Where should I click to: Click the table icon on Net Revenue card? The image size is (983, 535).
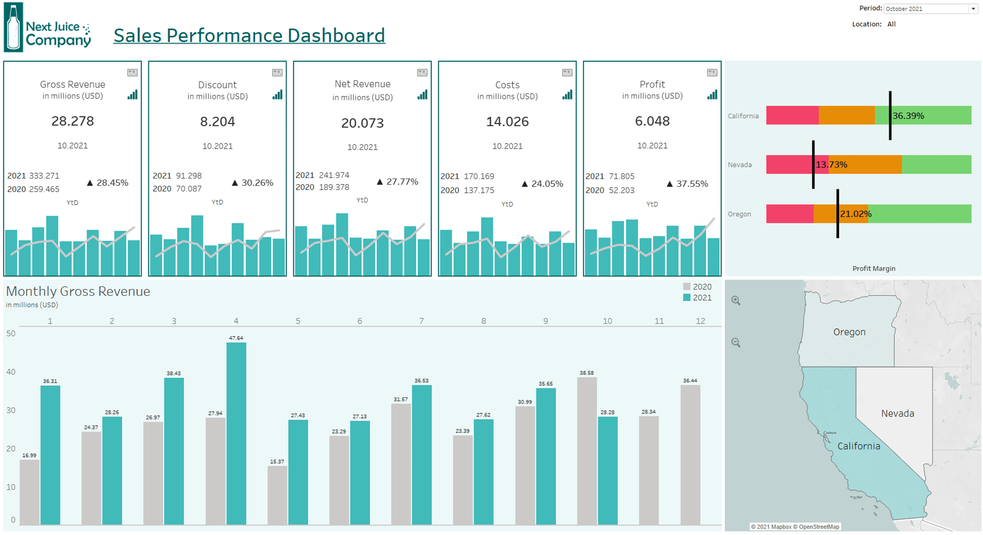(422, 72)
